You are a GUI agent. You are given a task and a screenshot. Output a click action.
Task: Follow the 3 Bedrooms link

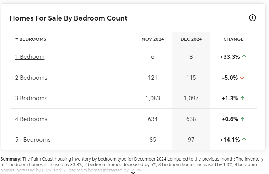tap(31, 98)
